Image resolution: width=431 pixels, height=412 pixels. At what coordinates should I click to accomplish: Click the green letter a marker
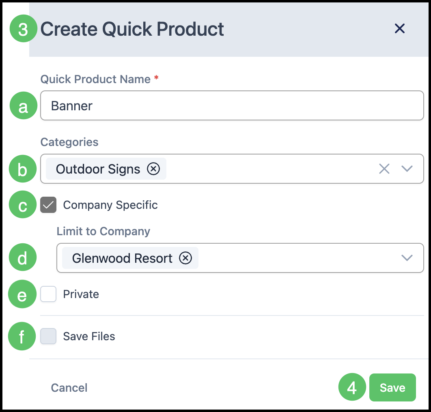24,106
